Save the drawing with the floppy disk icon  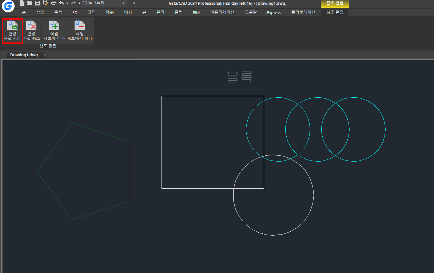(x=37, y=3)
